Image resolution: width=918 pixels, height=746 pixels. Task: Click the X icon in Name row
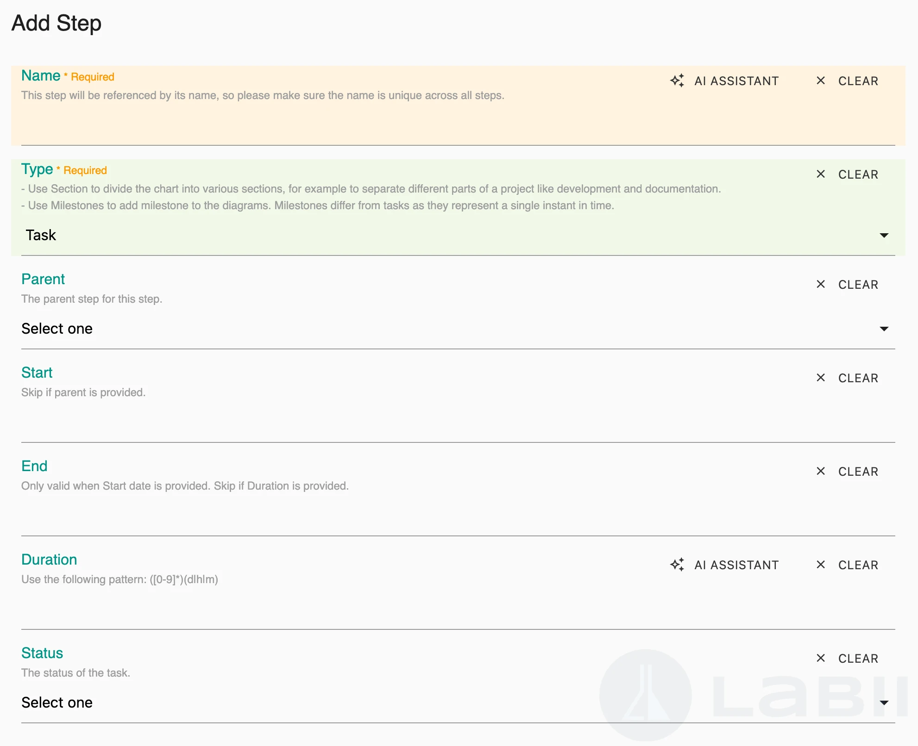tap(821, 81)
